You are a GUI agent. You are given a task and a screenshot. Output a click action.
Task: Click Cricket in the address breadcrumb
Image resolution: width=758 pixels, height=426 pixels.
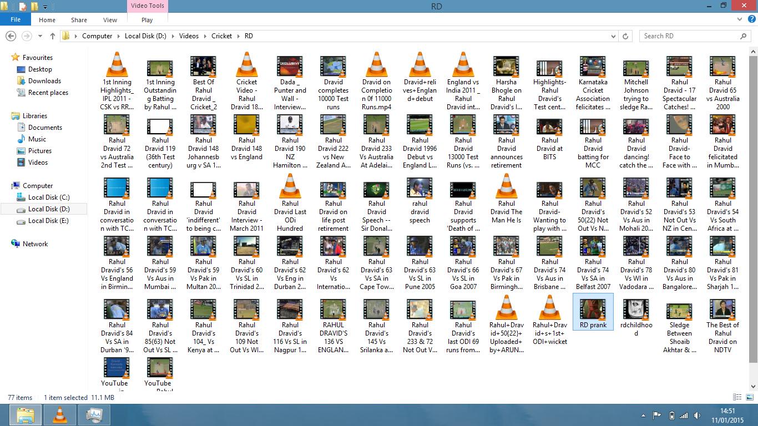click(x=221, y=36)
